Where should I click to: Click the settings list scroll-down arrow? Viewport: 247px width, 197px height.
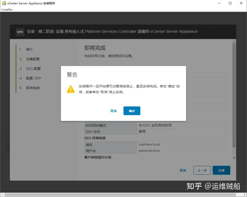pyautogui.click(x=234, y=158)
